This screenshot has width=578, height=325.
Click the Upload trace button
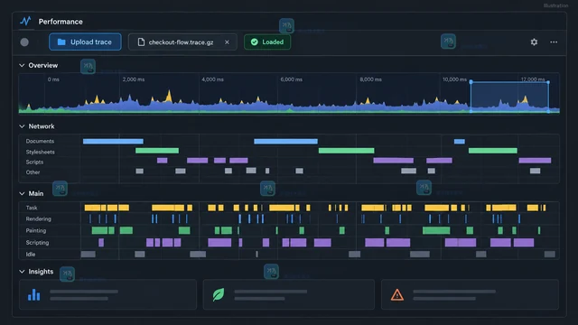pos(85,42)
